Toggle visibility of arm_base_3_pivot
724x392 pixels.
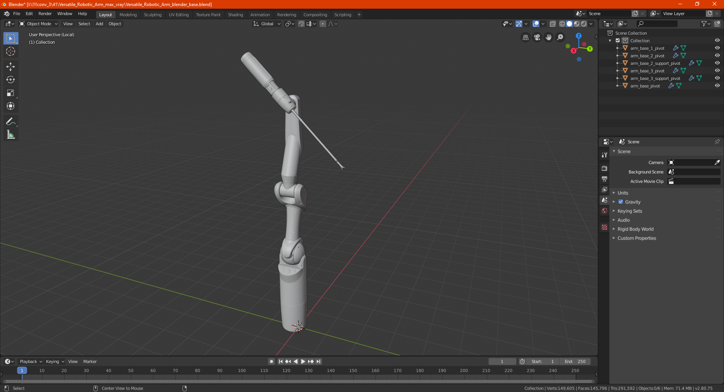click(x=717, y=70)
